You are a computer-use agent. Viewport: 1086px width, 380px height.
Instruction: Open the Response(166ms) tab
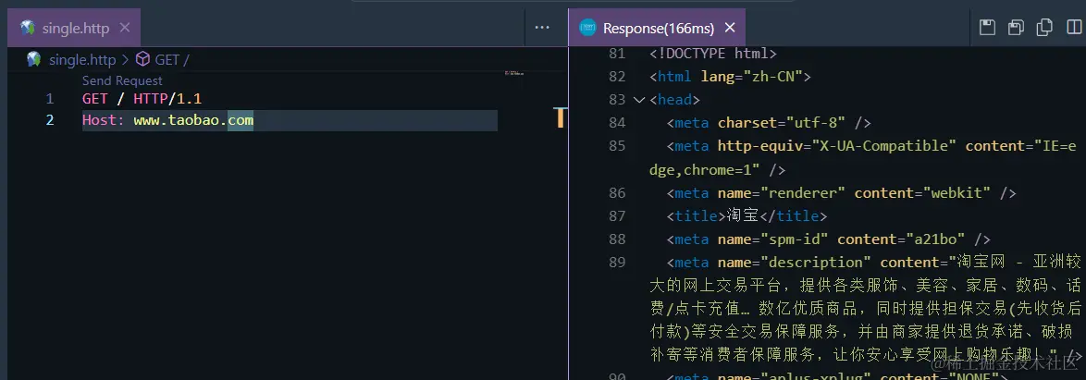[x=658, y=28]
